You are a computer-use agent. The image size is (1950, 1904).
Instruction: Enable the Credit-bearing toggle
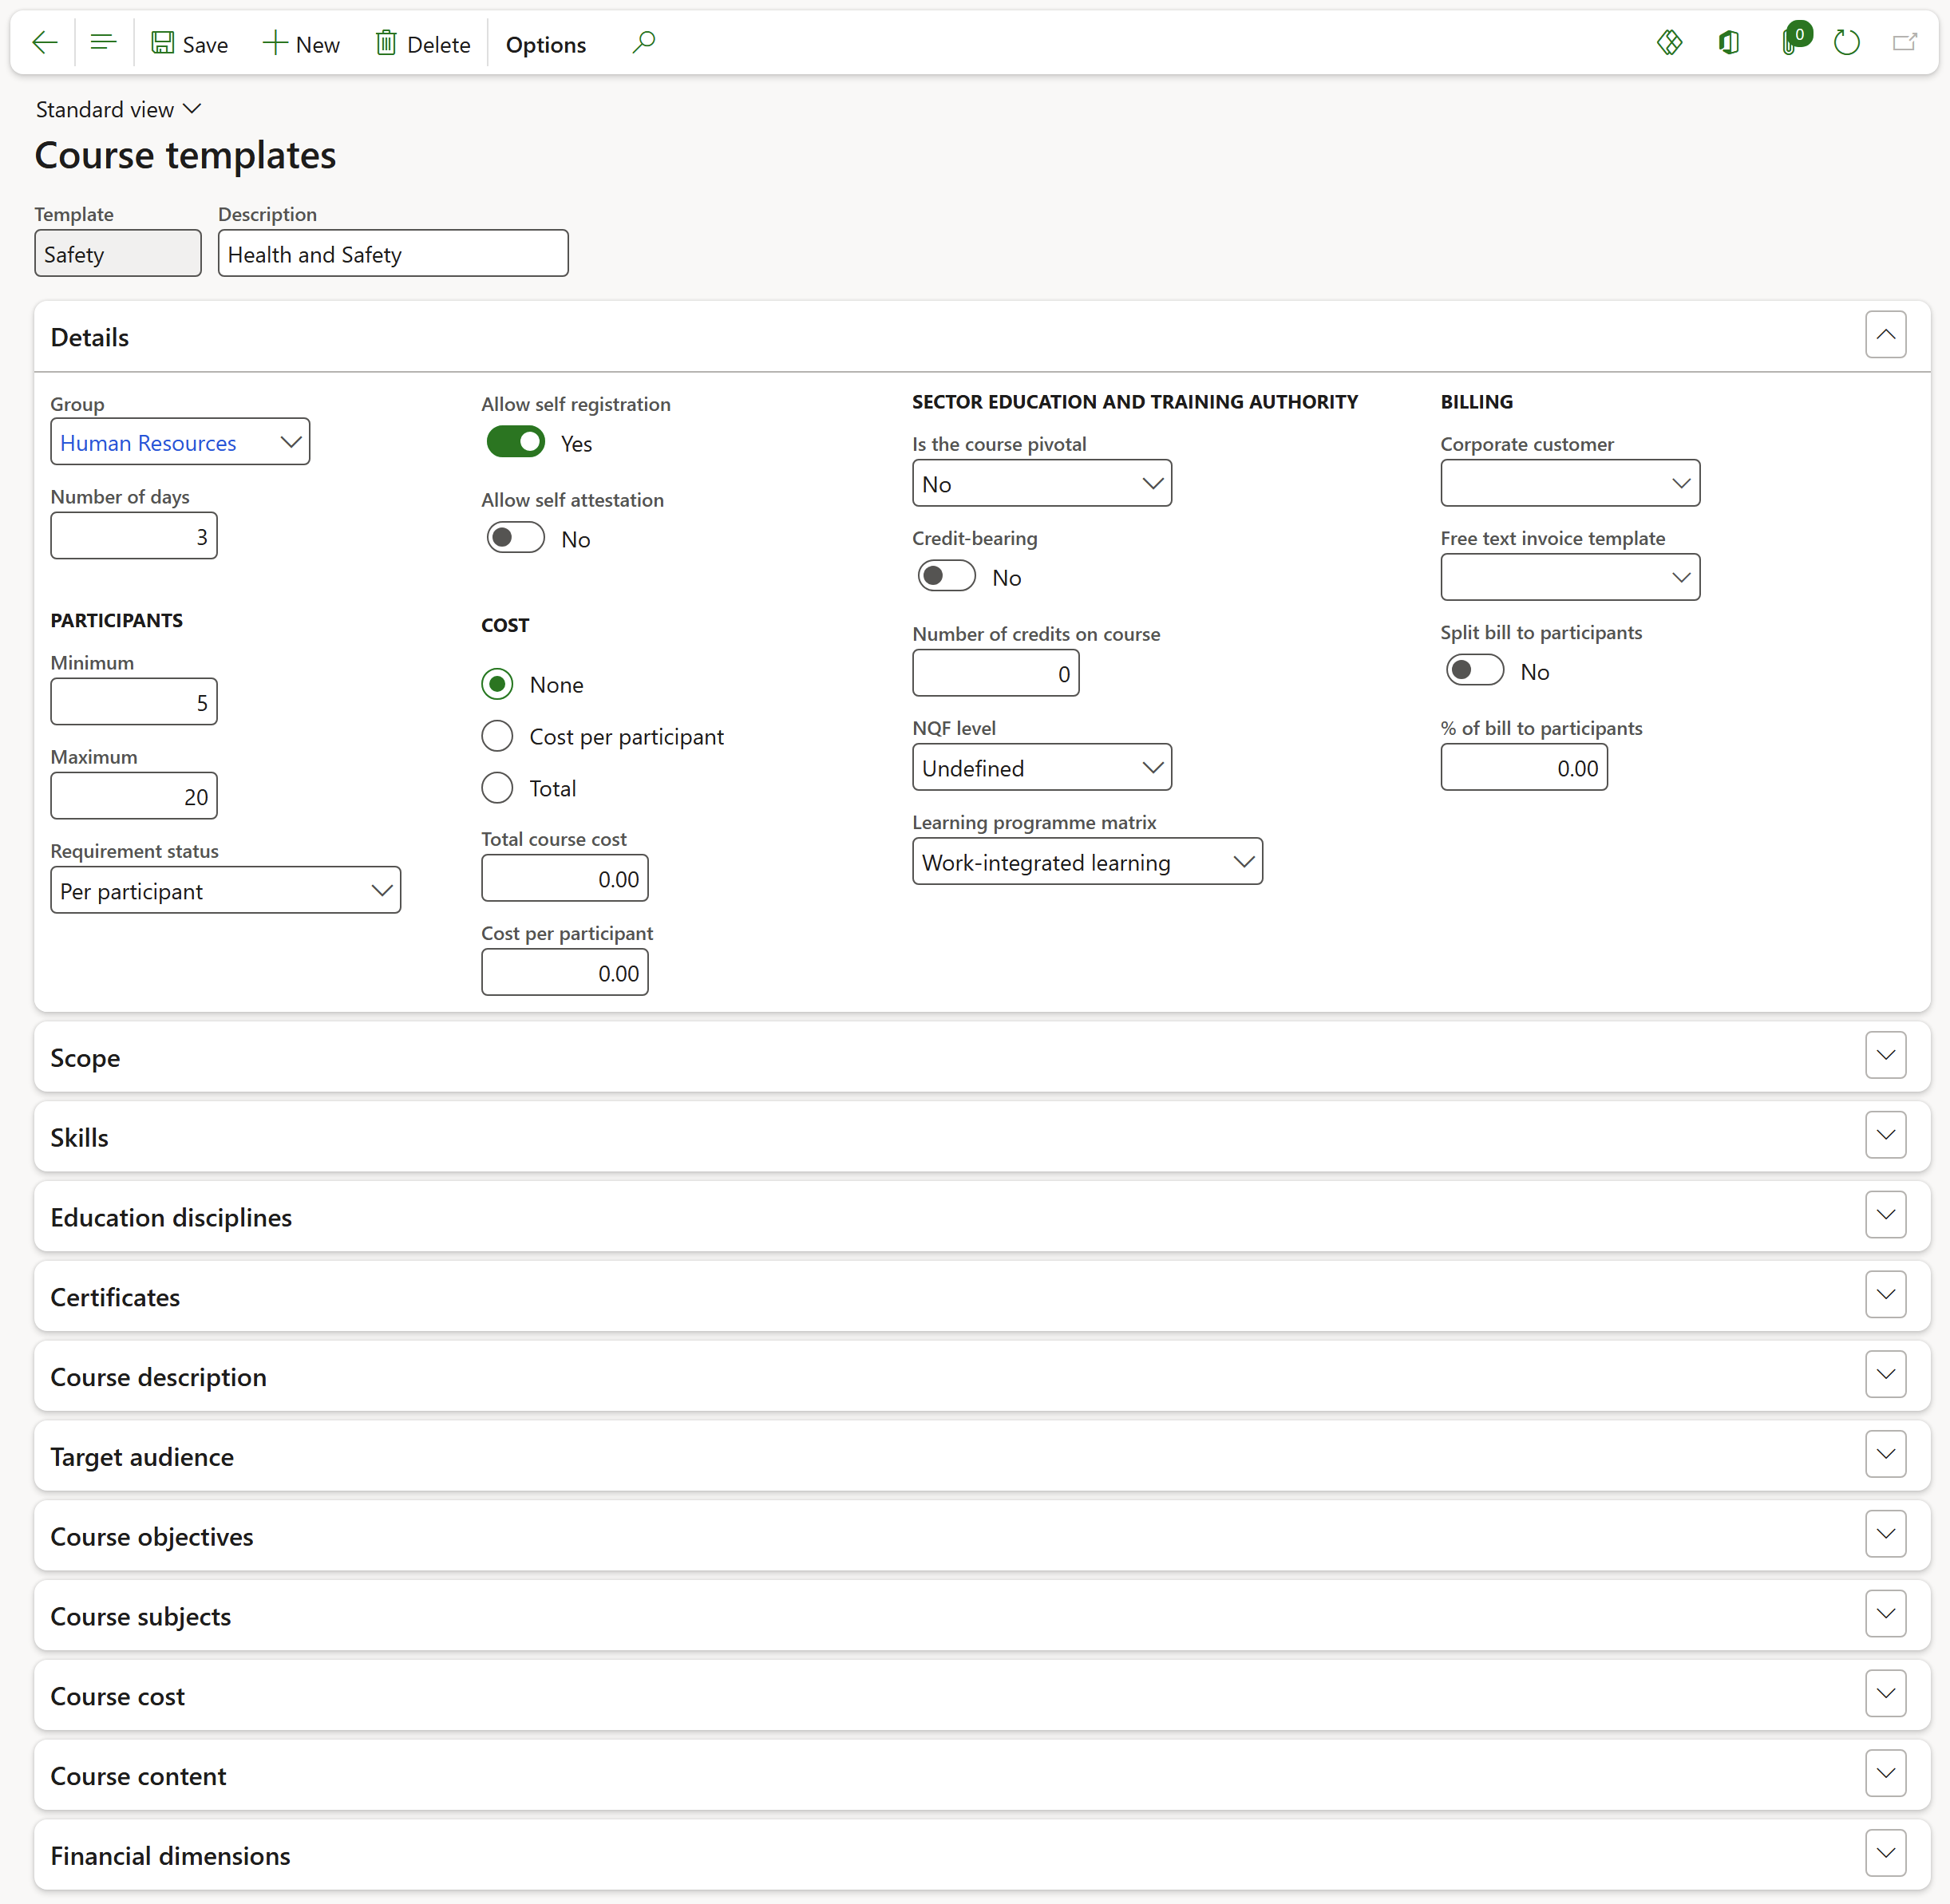pyautogui.click(x=946, y=576)
